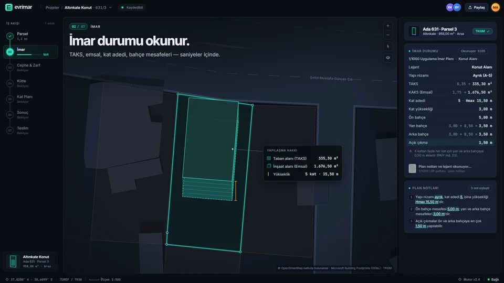Click the 02 İmar step circle

tap(10, 52)
